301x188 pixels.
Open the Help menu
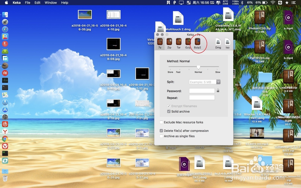[x=64, y=2]
